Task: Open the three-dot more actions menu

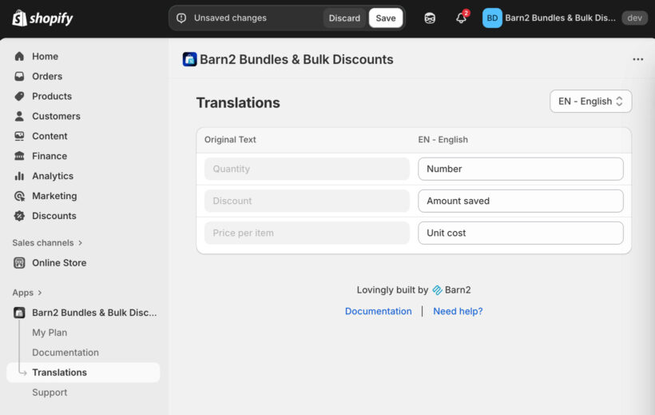Action: point(638,59)
